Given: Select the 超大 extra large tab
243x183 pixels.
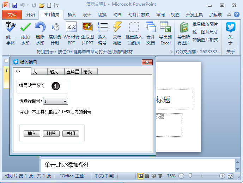Looking at the screenshot, I should tap(56, 72).
